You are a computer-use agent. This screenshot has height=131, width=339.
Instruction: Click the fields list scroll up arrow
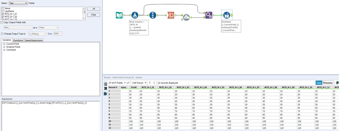point(84,8)
